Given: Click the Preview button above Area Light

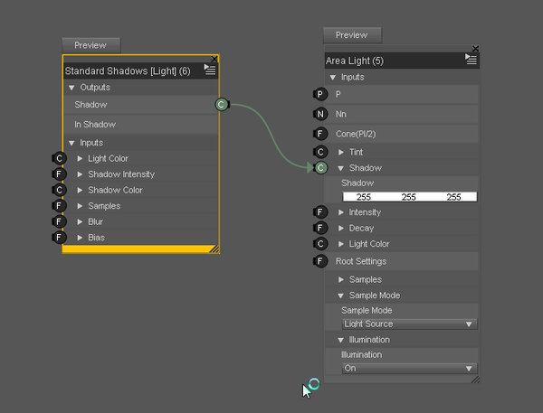Looking at the screenshot, I should pos(352,35).
